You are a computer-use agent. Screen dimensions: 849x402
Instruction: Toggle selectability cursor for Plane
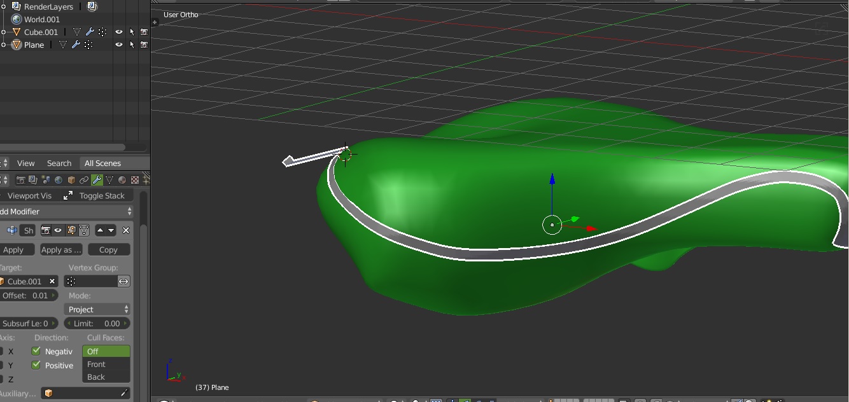pos(132,45)
